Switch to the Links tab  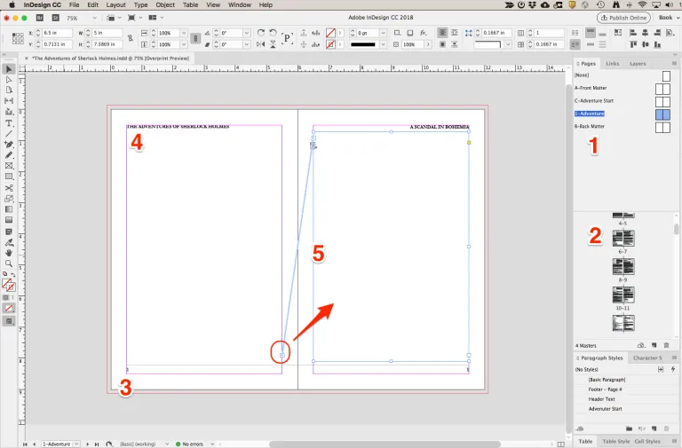click(x=613, y=64)
